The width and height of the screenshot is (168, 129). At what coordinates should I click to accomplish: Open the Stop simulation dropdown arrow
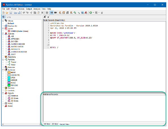point(99,13)
